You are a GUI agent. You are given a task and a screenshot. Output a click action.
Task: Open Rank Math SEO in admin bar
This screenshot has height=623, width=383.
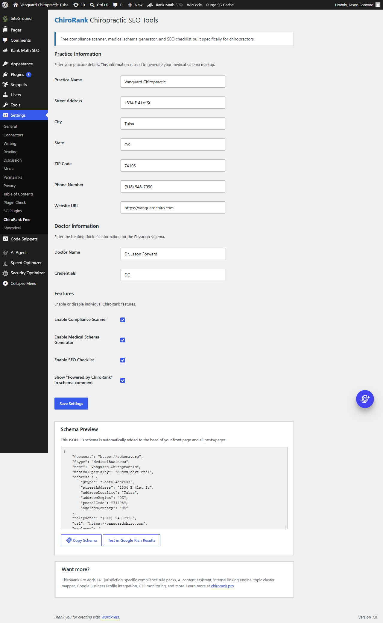point(165,5)
